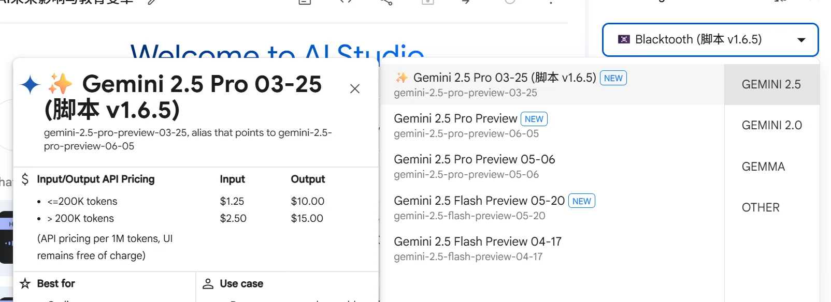Select Gemini 2.5 Pro 03-25 (脚本 v1.6.5) model
The height and width of the screenshot is (302, 831).
point(552,85)
